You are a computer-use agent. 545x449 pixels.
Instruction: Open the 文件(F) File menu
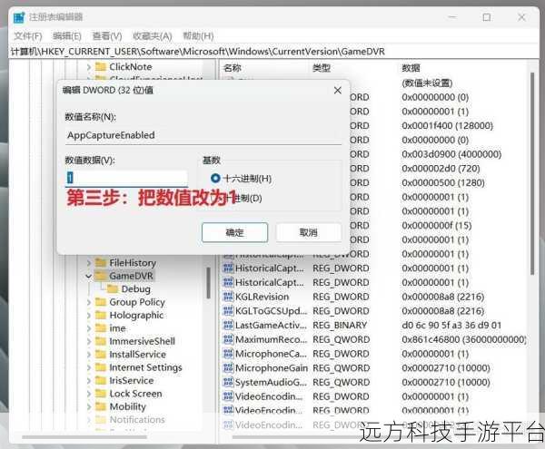pos(28,36)
